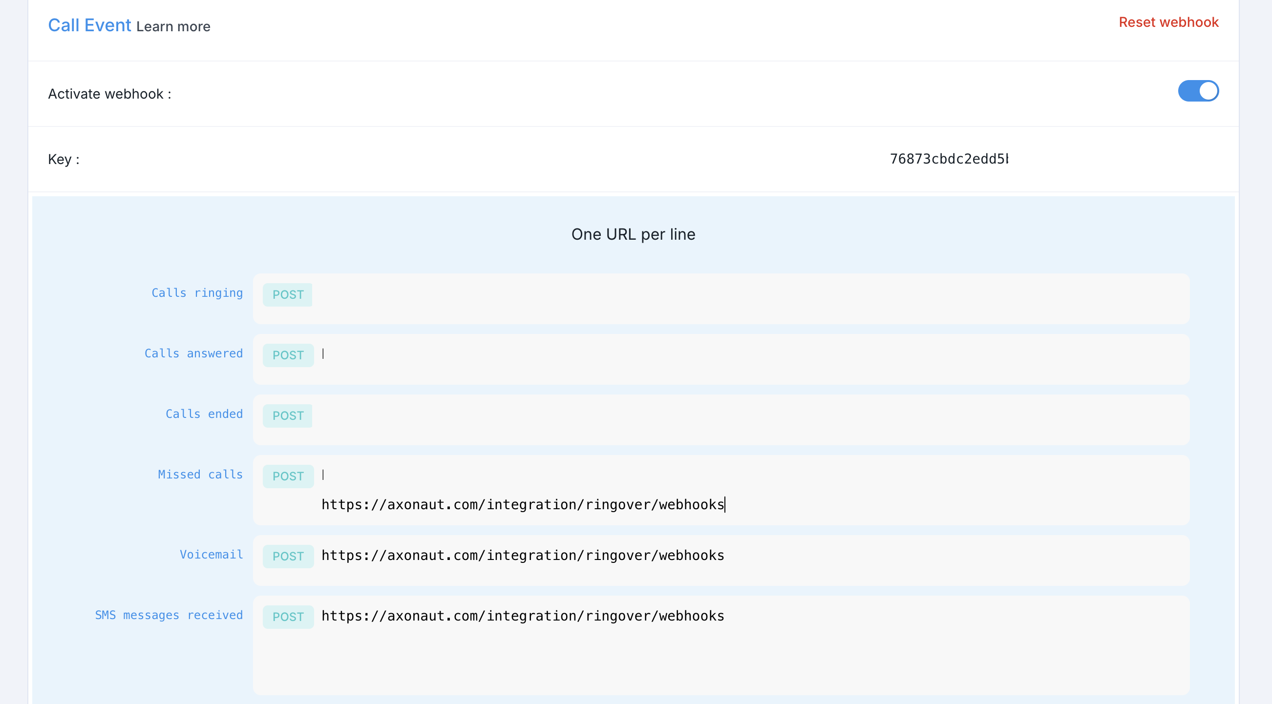Click the POST badge for SMS messages received
This screenshot has height=704, width=1272.
coord(288,617)
